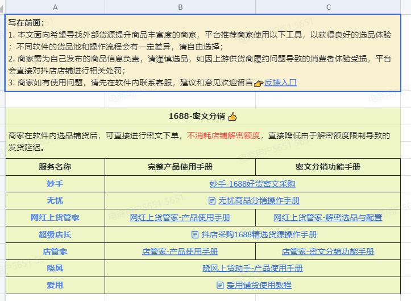The width and height of the screenshot is (411, 301).
Task: Select the 爱用 service name cell
Action: coord(55,285)
